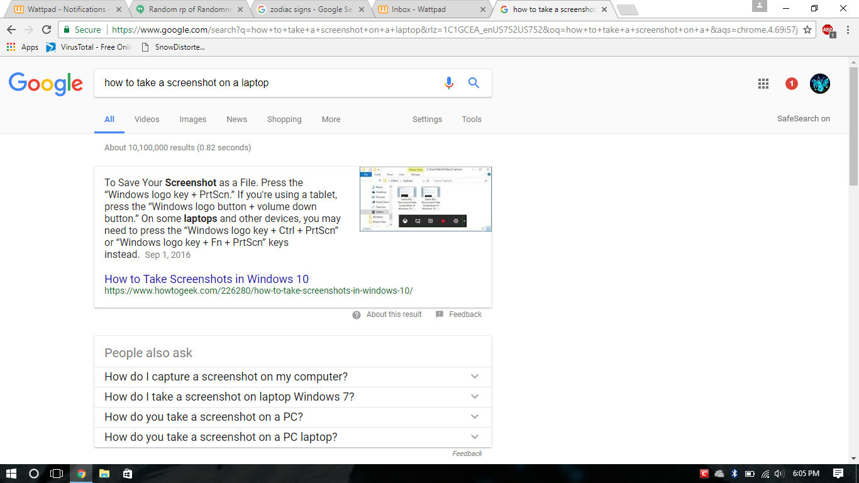This screenshot has width=859, height=483.
Task: Switch to the Videos results tab
Action: click(x=147, y=119)
